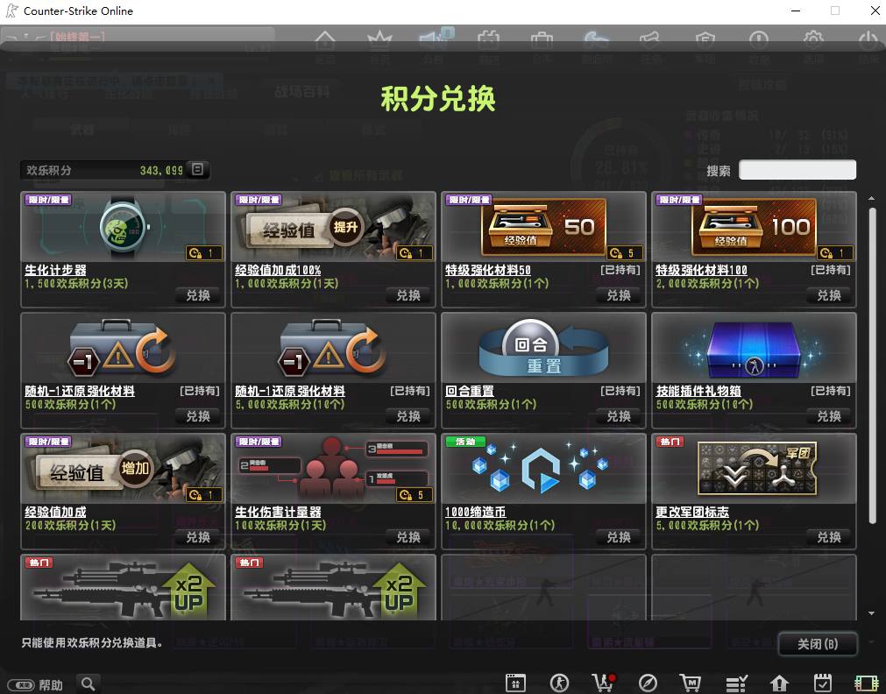Viewport: 886px width, 694px height.
Task: Click the magnifier icon beside 帮助
Action: 89,683
